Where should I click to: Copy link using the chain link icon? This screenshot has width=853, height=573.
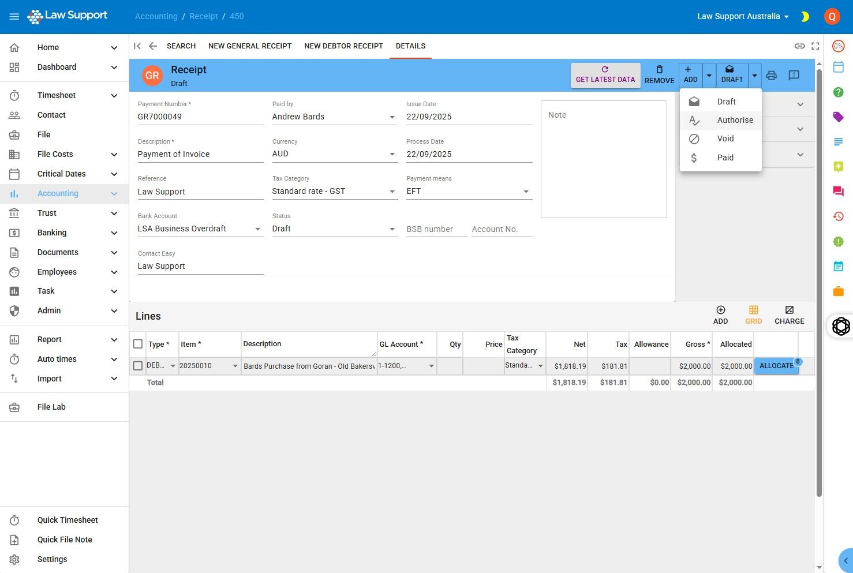[x=799, y=46]
